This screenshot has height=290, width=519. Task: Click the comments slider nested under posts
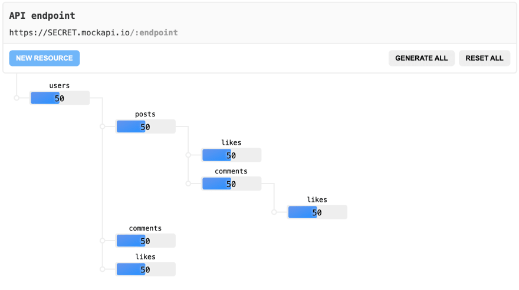click(x=231, y=184)
